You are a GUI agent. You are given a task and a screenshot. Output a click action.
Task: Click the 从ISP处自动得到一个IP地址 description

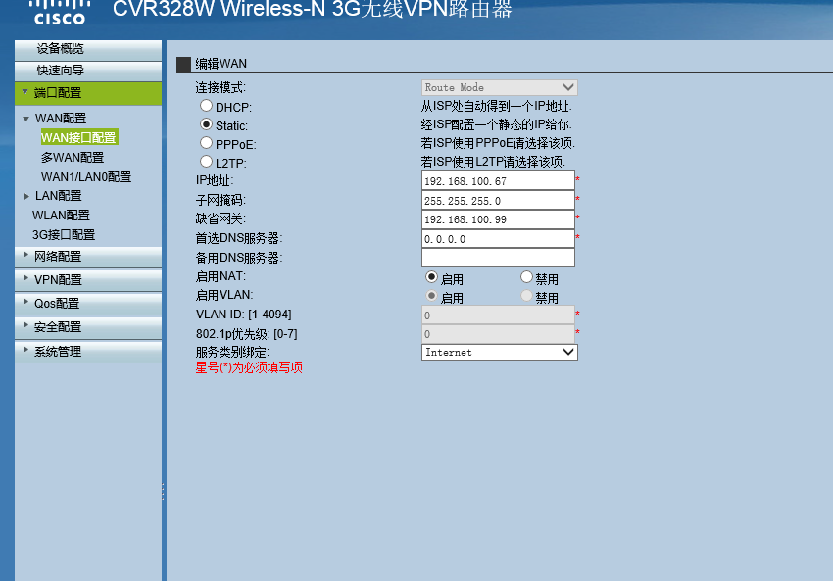[x=496, y=106]
